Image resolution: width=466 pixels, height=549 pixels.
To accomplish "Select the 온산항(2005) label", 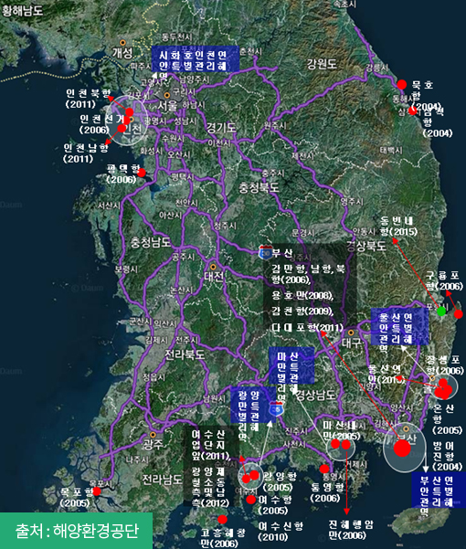I will pyautogui.click(x=447, y=418).
